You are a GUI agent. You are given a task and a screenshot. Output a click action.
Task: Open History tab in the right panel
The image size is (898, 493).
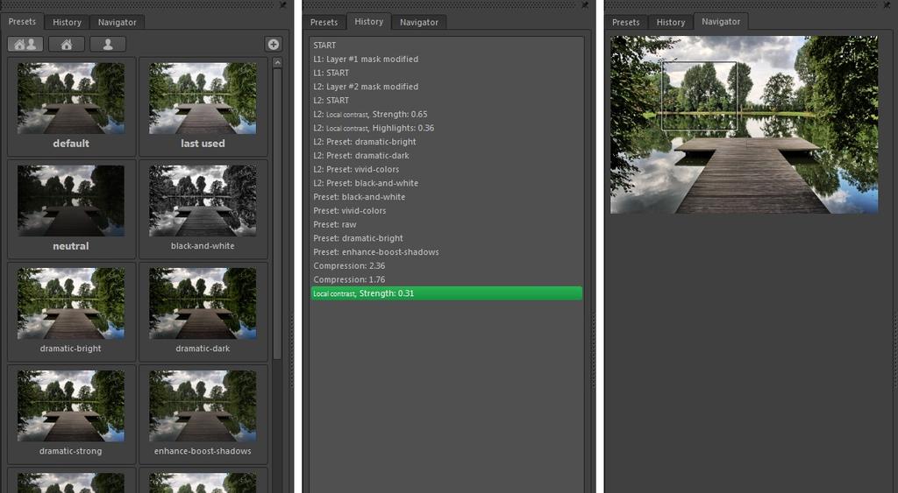click(671, 22)
